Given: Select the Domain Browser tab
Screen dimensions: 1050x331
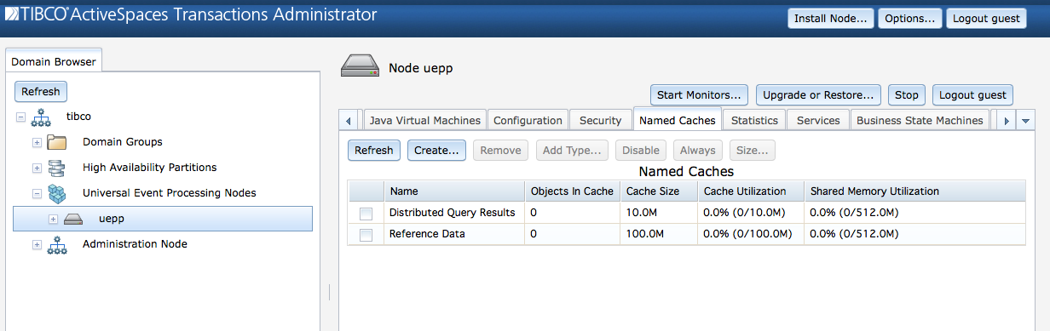Looking at the screenshot, I should click(x=54, y=61).
